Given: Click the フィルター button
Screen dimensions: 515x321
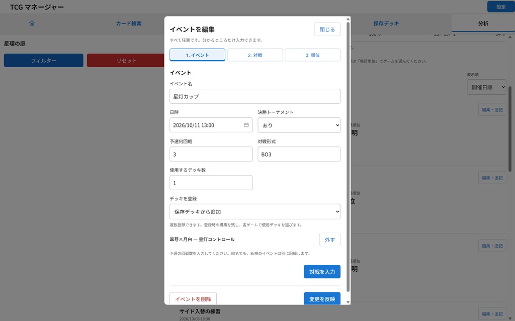Looking at the screenshot, I should tap(44, 60).
